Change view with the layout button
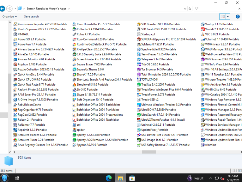The image size is (242, 182). click(x=222, y=16)
